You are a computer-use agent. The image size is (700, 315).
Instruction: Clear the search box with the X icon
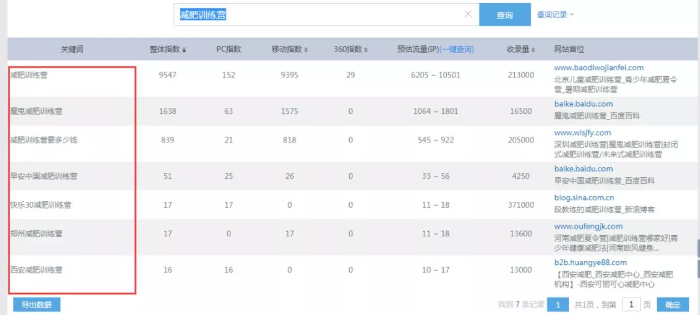[468, 14]
